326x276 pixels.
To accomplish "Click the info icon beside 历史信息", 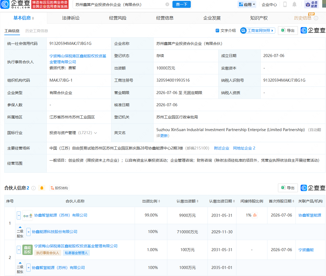I will click(316, 18).
